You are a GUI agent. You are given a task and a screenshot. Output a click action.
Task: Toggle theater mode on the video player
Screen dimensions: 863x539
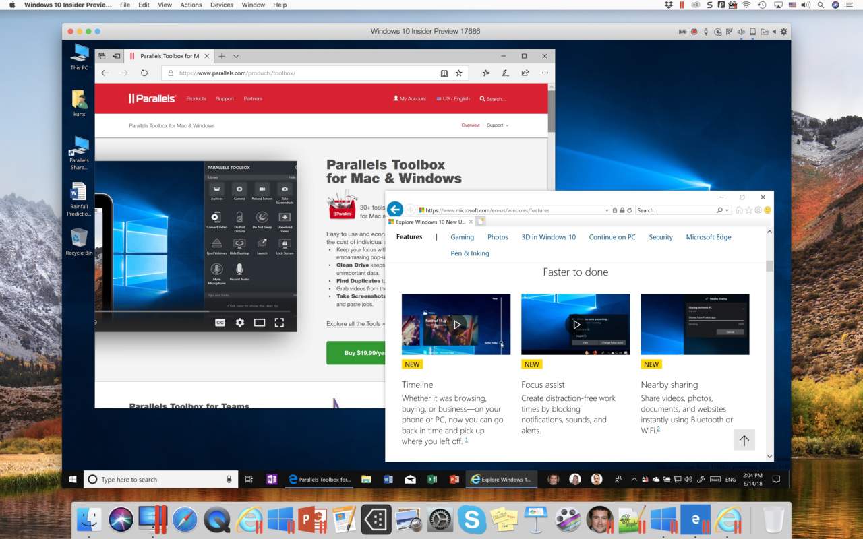coord(259,323)
